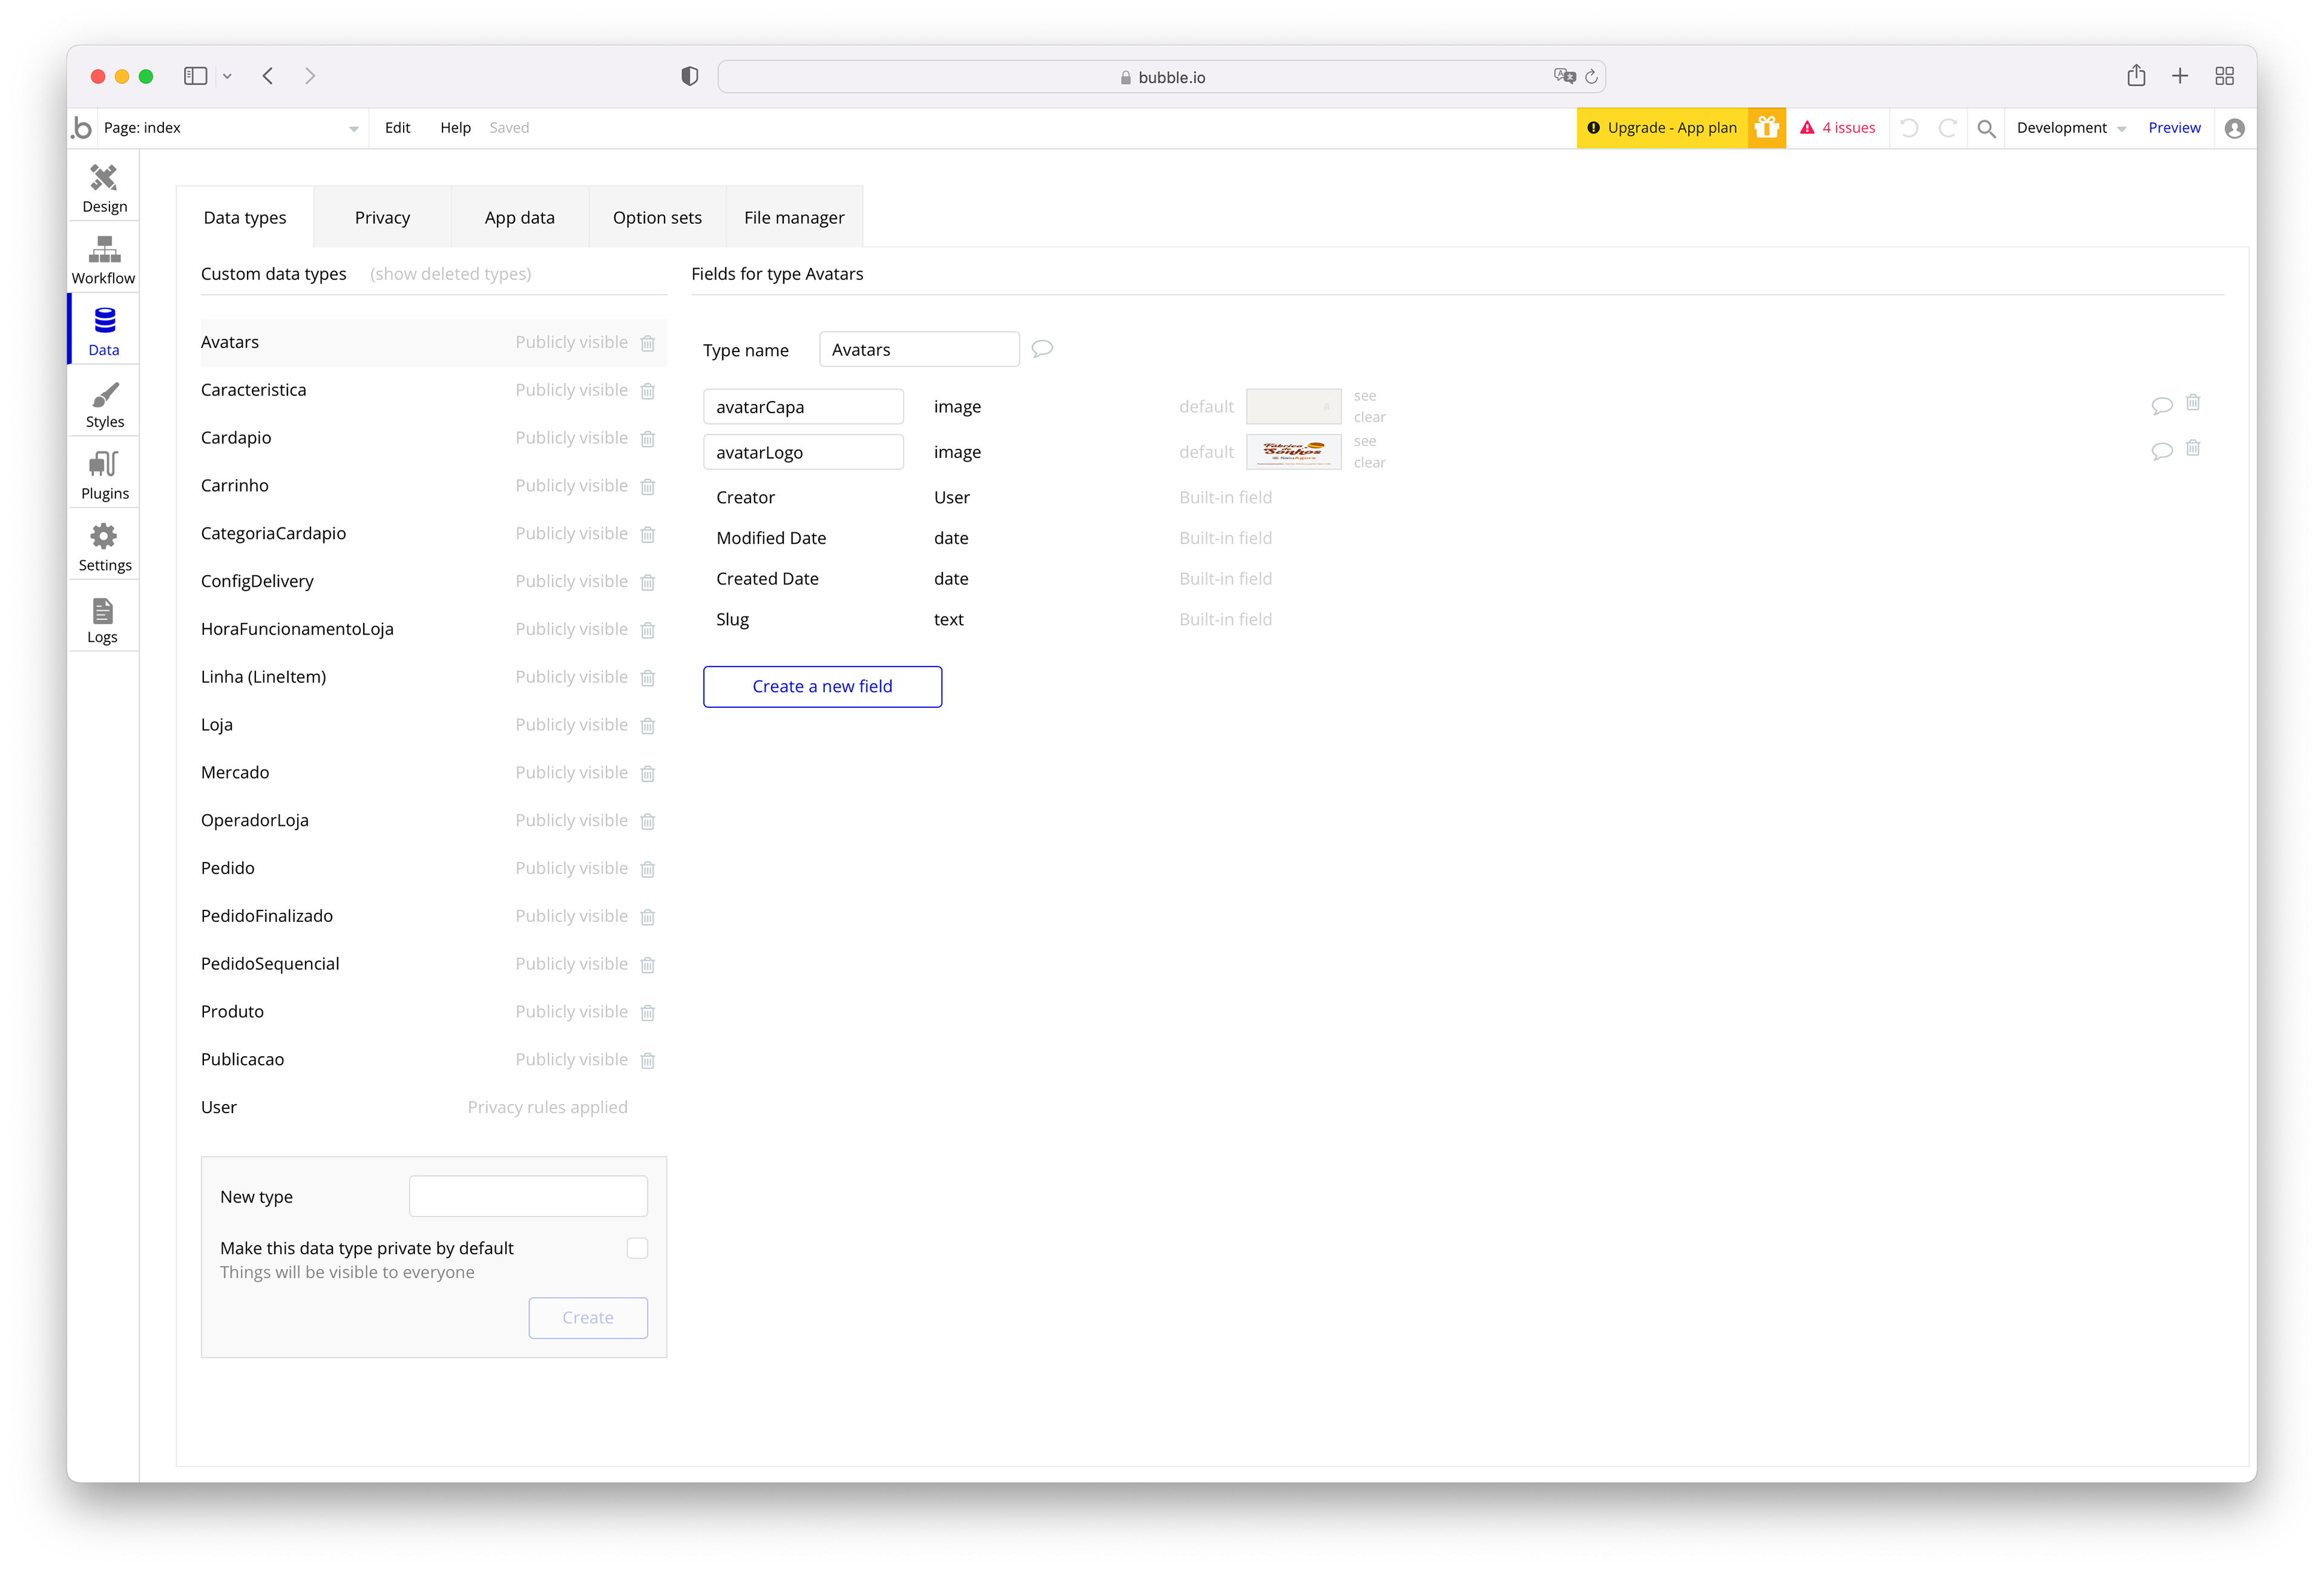Image resolution: width=2324 pixels, height=1571 pixels.
Task: Click the Create button for new type
Action: click(x=588, y=1318)
